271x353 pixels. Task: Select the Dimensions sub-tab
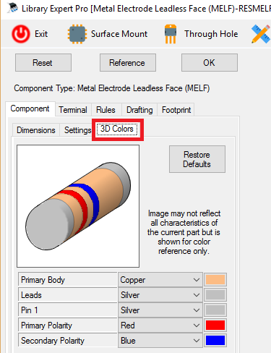tap(36, 130)
